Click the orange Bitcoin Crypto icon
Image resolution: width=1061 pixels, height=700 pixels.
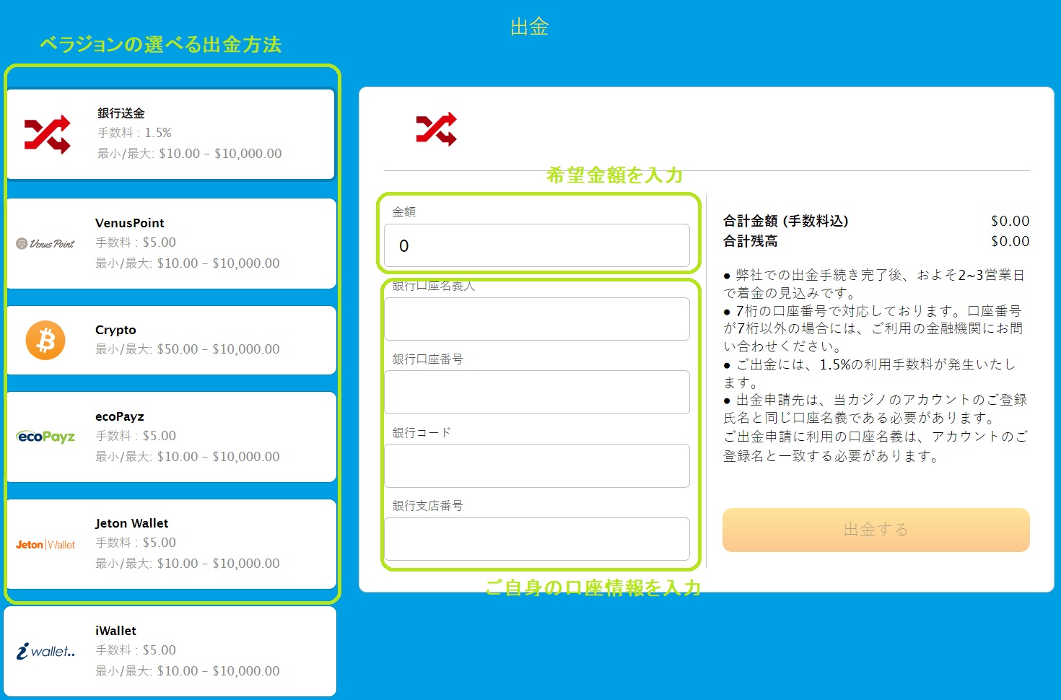[45, 340]
